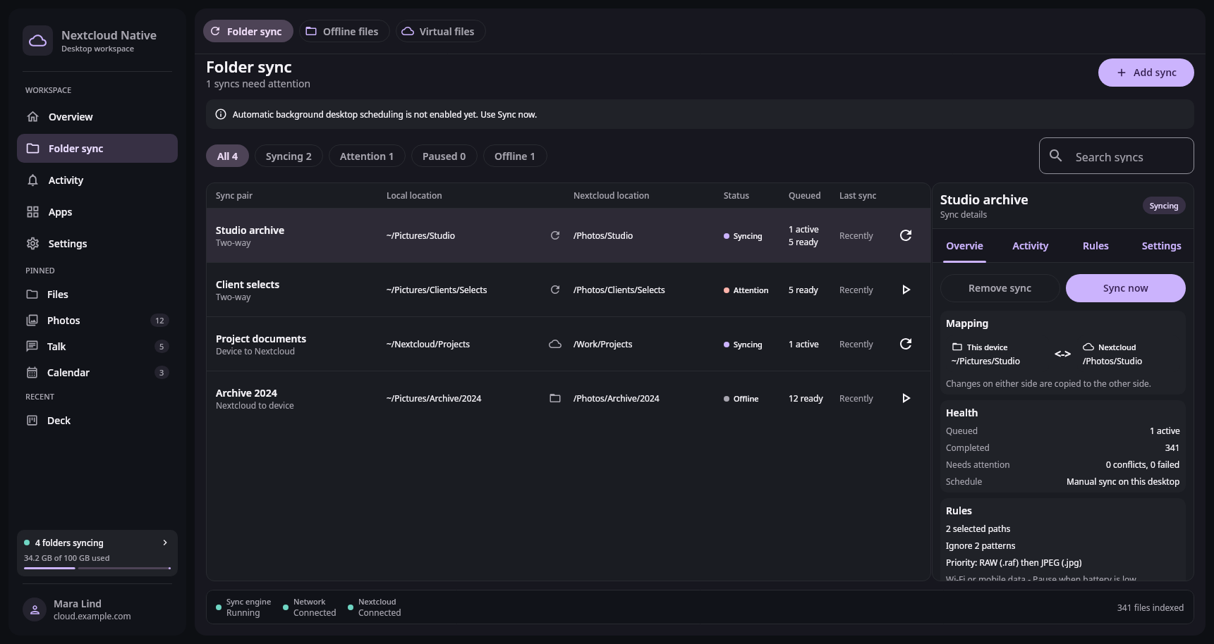Filter syncs by All 4
Image resolution: width=1214 pixels, height=644 pixels.
[x=227, y=156]
